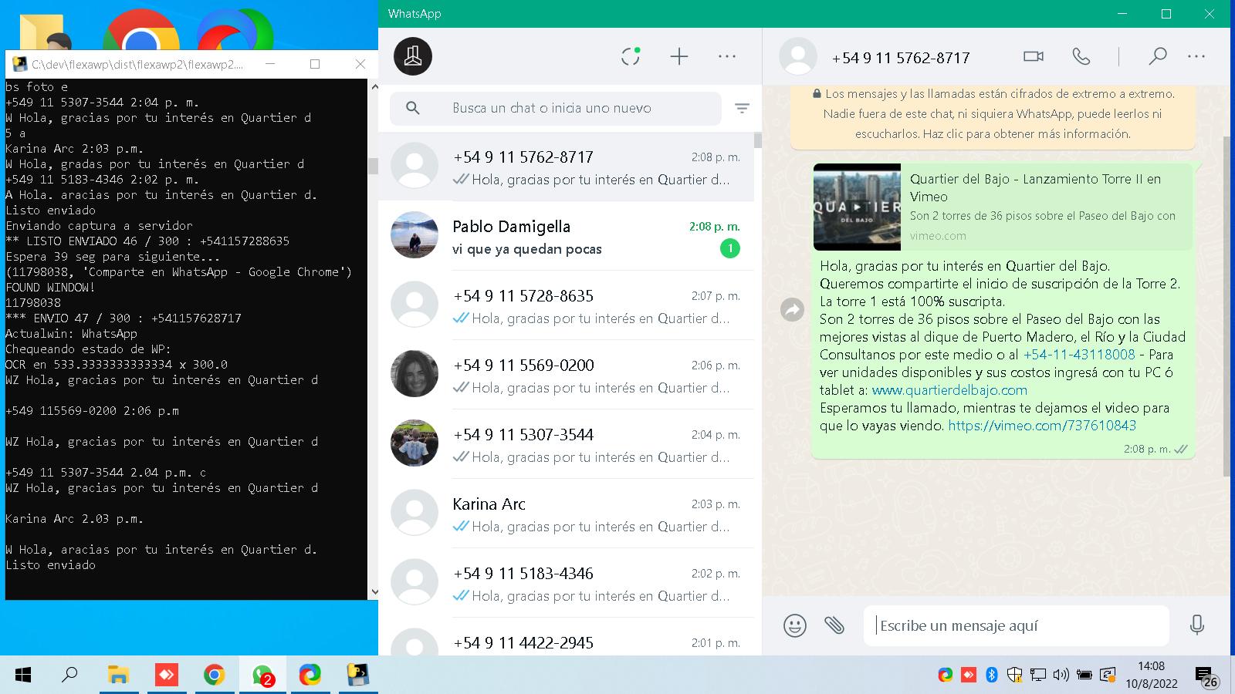Open own profile avatar in WhatsApp
The width and height of the screenshot is (1235, 694).
tap(413, 56)
